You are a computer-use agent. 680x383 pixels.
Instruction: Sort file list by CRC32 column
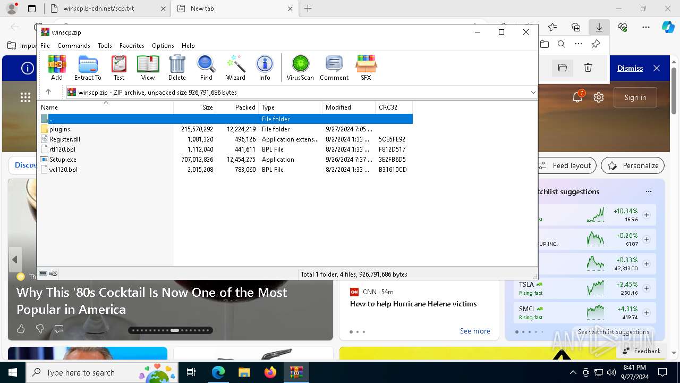point(394,107)
